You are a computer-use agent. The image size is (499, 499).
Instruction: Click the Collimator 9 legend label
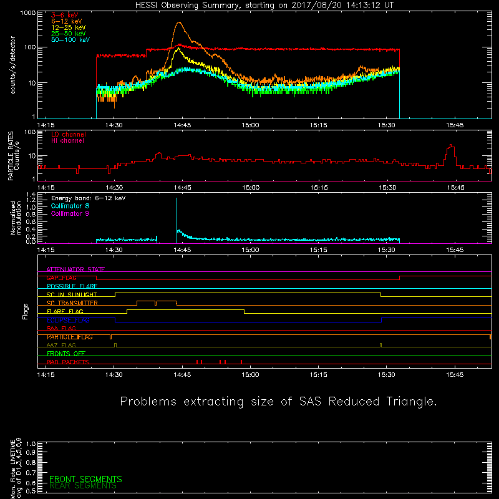click(70, 213)
